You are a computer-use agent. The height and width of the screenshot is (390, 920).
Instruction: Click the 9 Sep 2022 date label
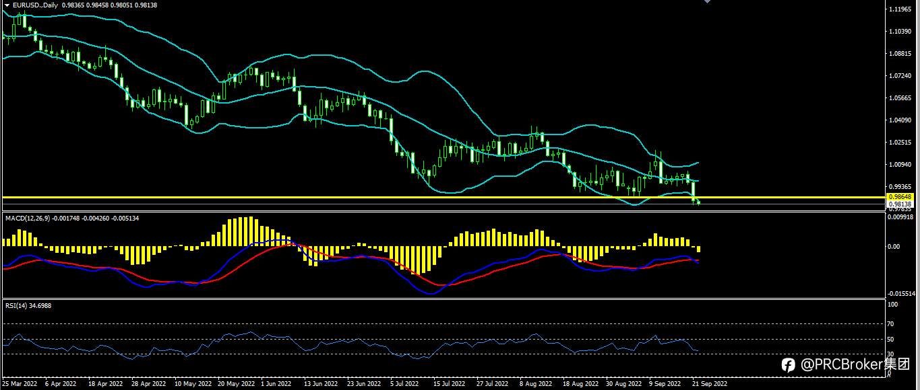(x=665, y=384)
